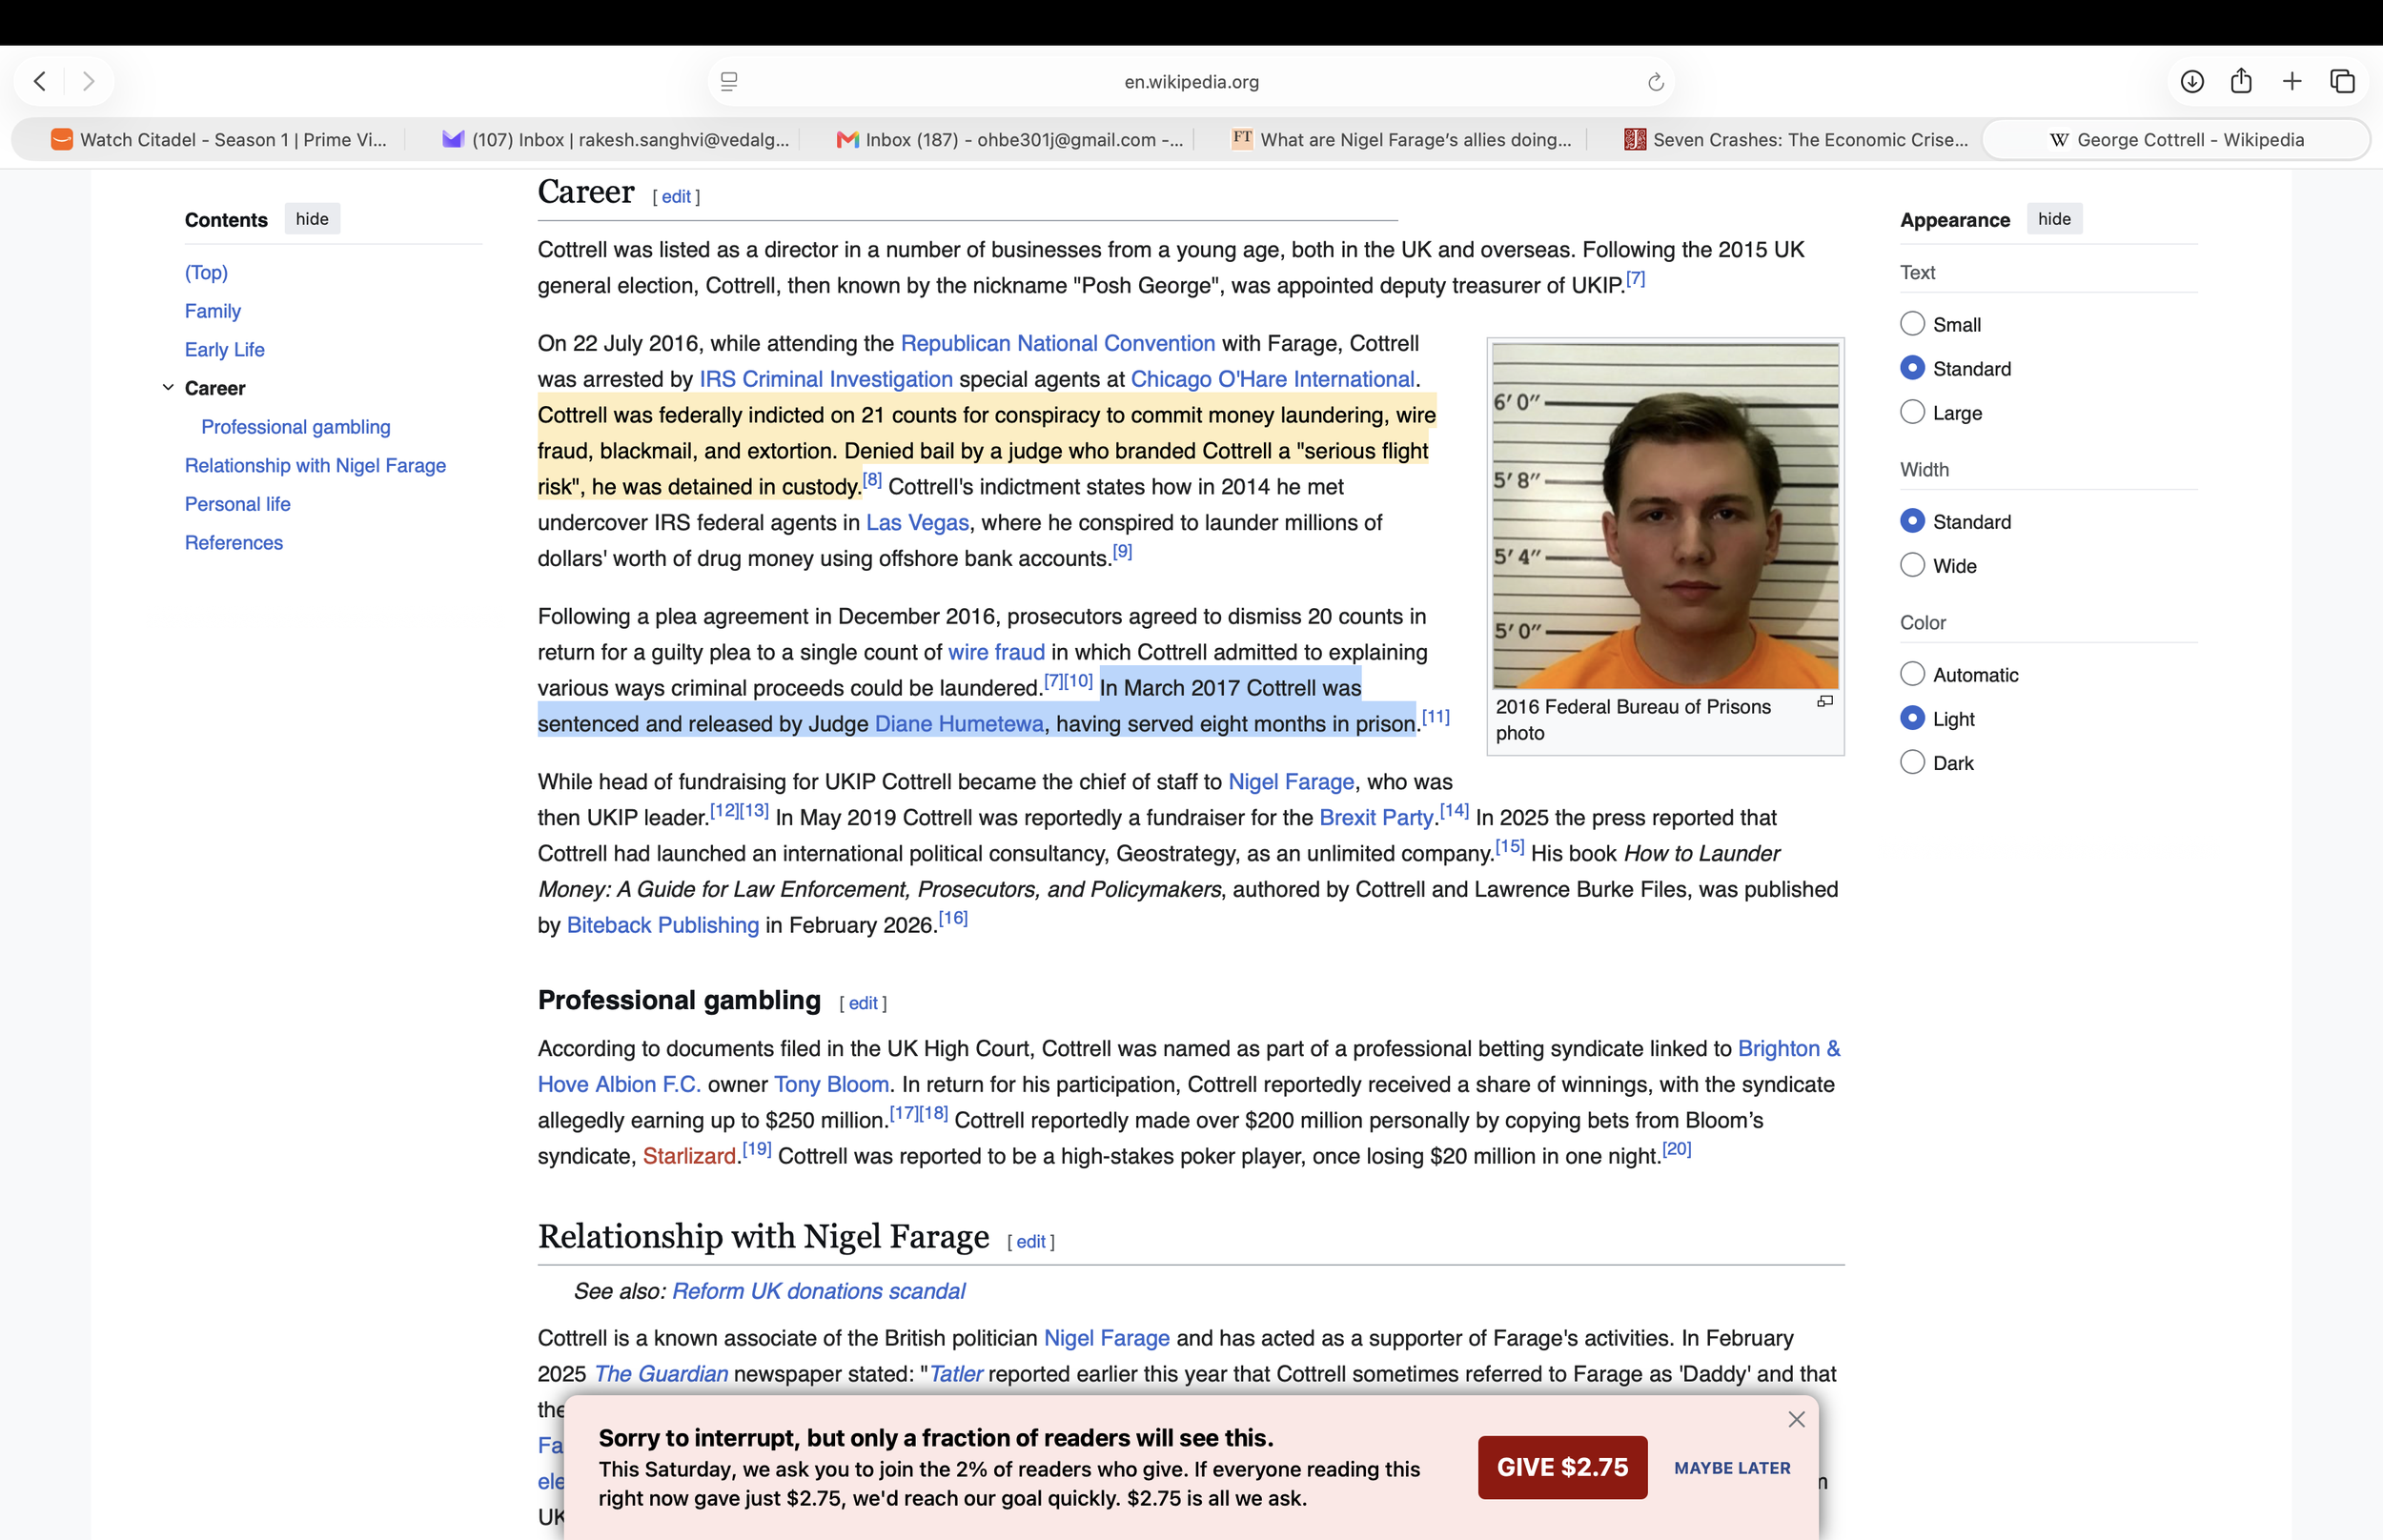Screen dimensions: 2383x1540
Task: Open The Guardian link
Action: click(x=661, y=1374)
